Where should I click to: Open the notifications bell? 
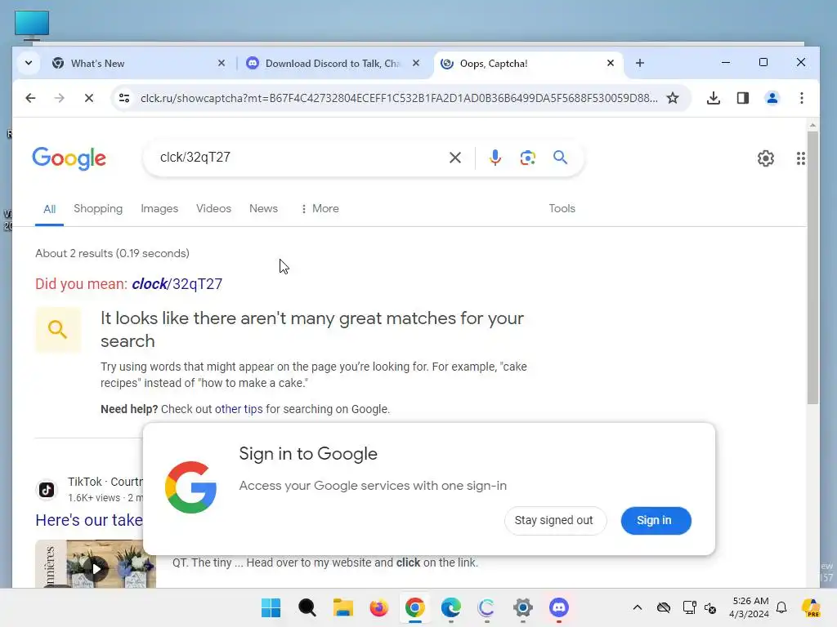(x=781, y=607)
